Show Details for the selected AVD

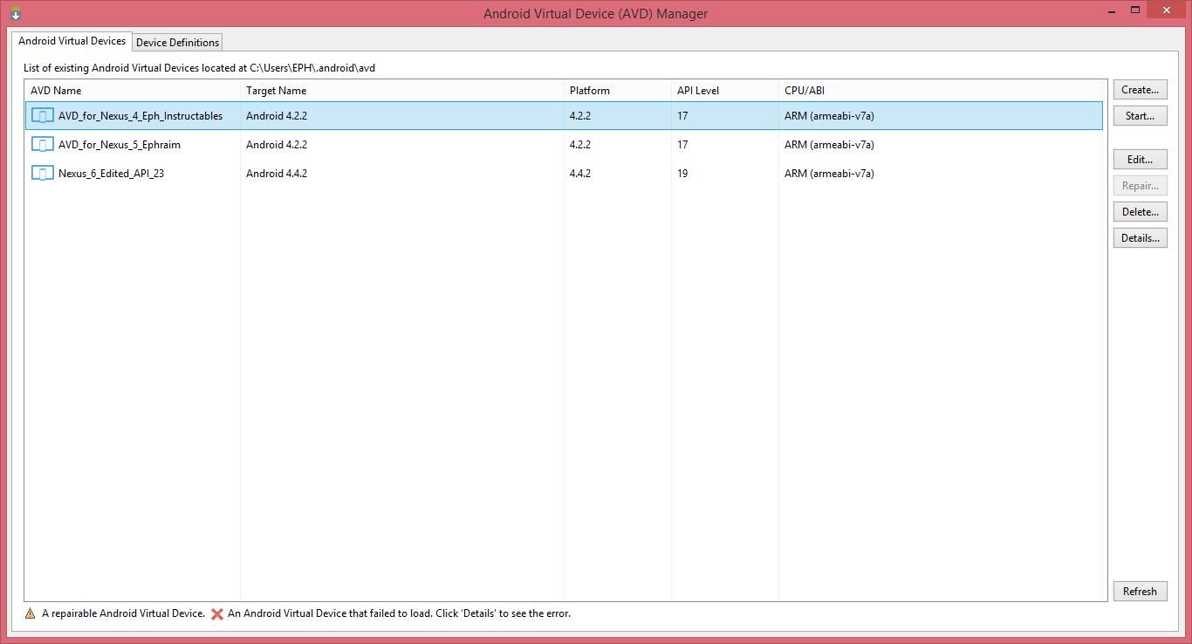pos(1140,237)
